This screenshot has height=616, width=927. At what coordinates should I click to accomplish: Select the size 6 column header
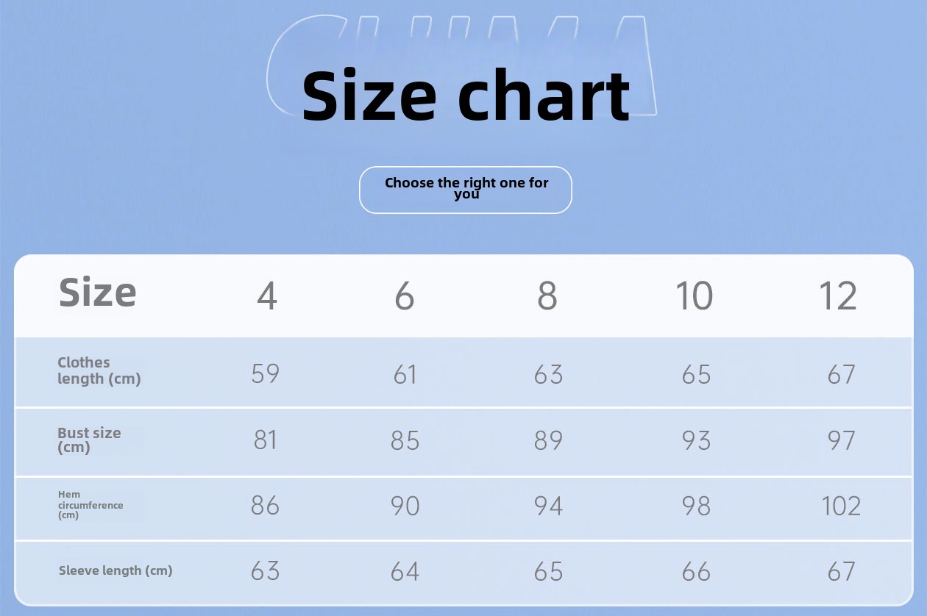[405, 296]
